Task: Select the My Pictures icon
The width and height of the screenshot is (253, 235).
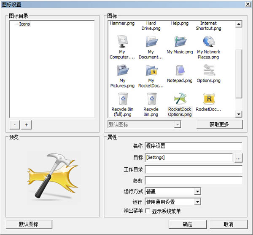Action: pos(122,70)
